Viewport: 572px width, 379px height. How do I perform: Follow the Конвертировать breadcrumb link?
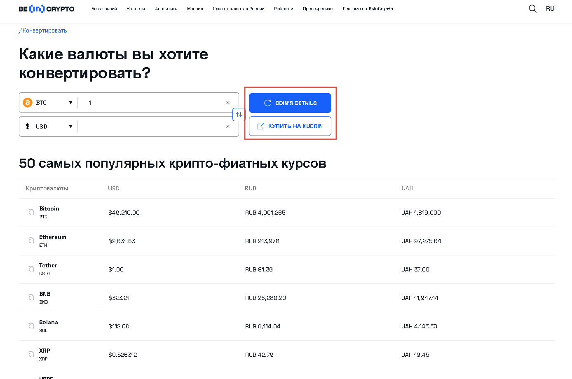tap(45, 30)
